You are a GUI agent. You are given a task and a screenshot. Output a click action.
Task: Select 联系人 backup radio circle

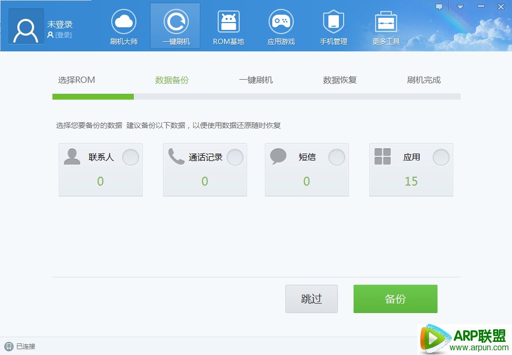[131, 157]
